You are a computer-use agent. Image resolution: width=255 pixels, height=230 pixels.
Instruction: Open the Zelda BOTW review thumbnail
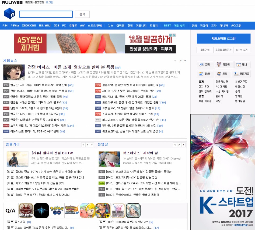pos(18,159)
